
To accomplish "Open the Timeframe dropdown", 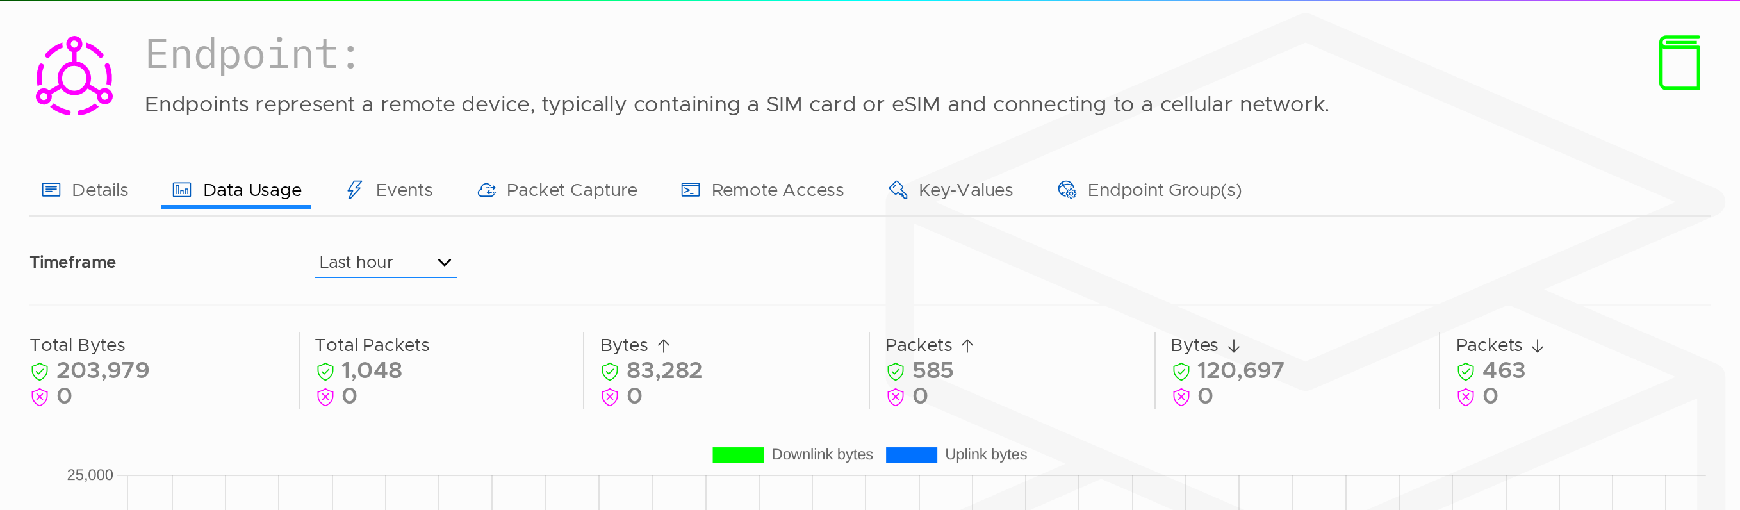I will coord(386,262).
